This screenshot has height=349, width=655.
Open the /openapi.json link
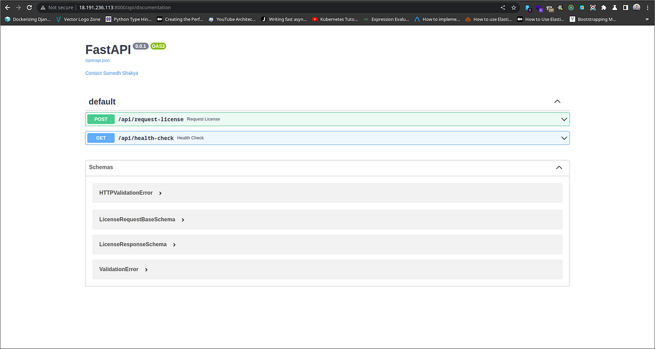tap(97, 61)
